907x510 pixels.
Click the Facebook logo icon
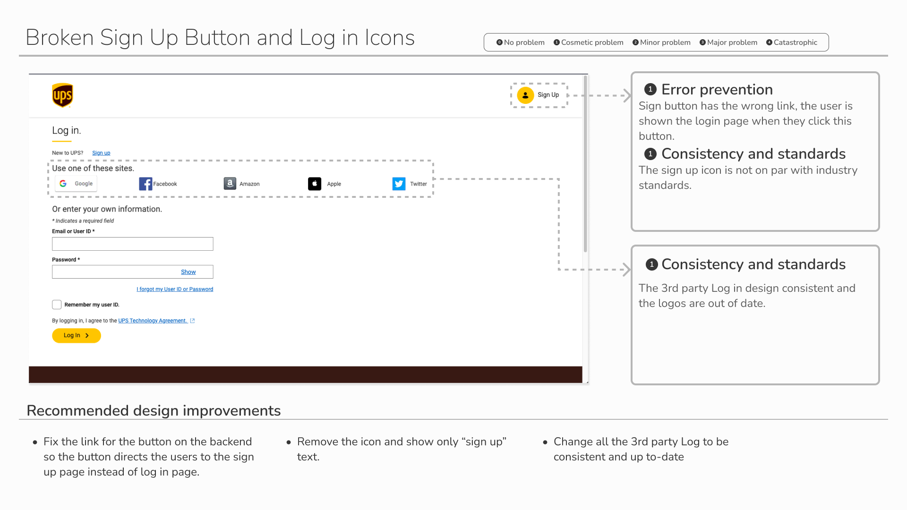(145, 184)
